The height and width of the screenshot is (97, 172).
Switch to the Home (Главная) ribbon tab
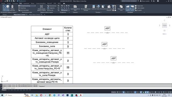tap(3, 4)
